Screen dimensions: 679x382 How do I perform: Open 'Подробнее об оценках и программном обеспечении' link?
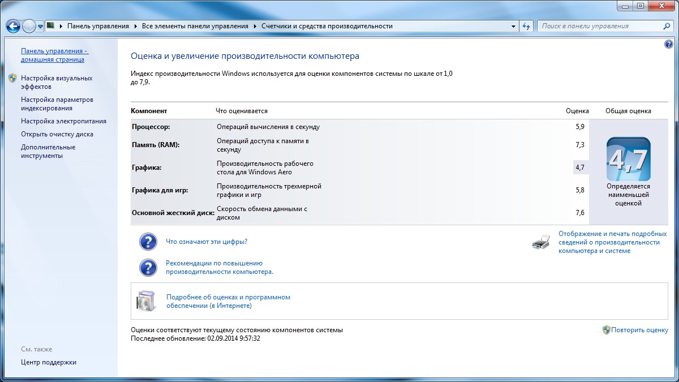pos(228,301)
